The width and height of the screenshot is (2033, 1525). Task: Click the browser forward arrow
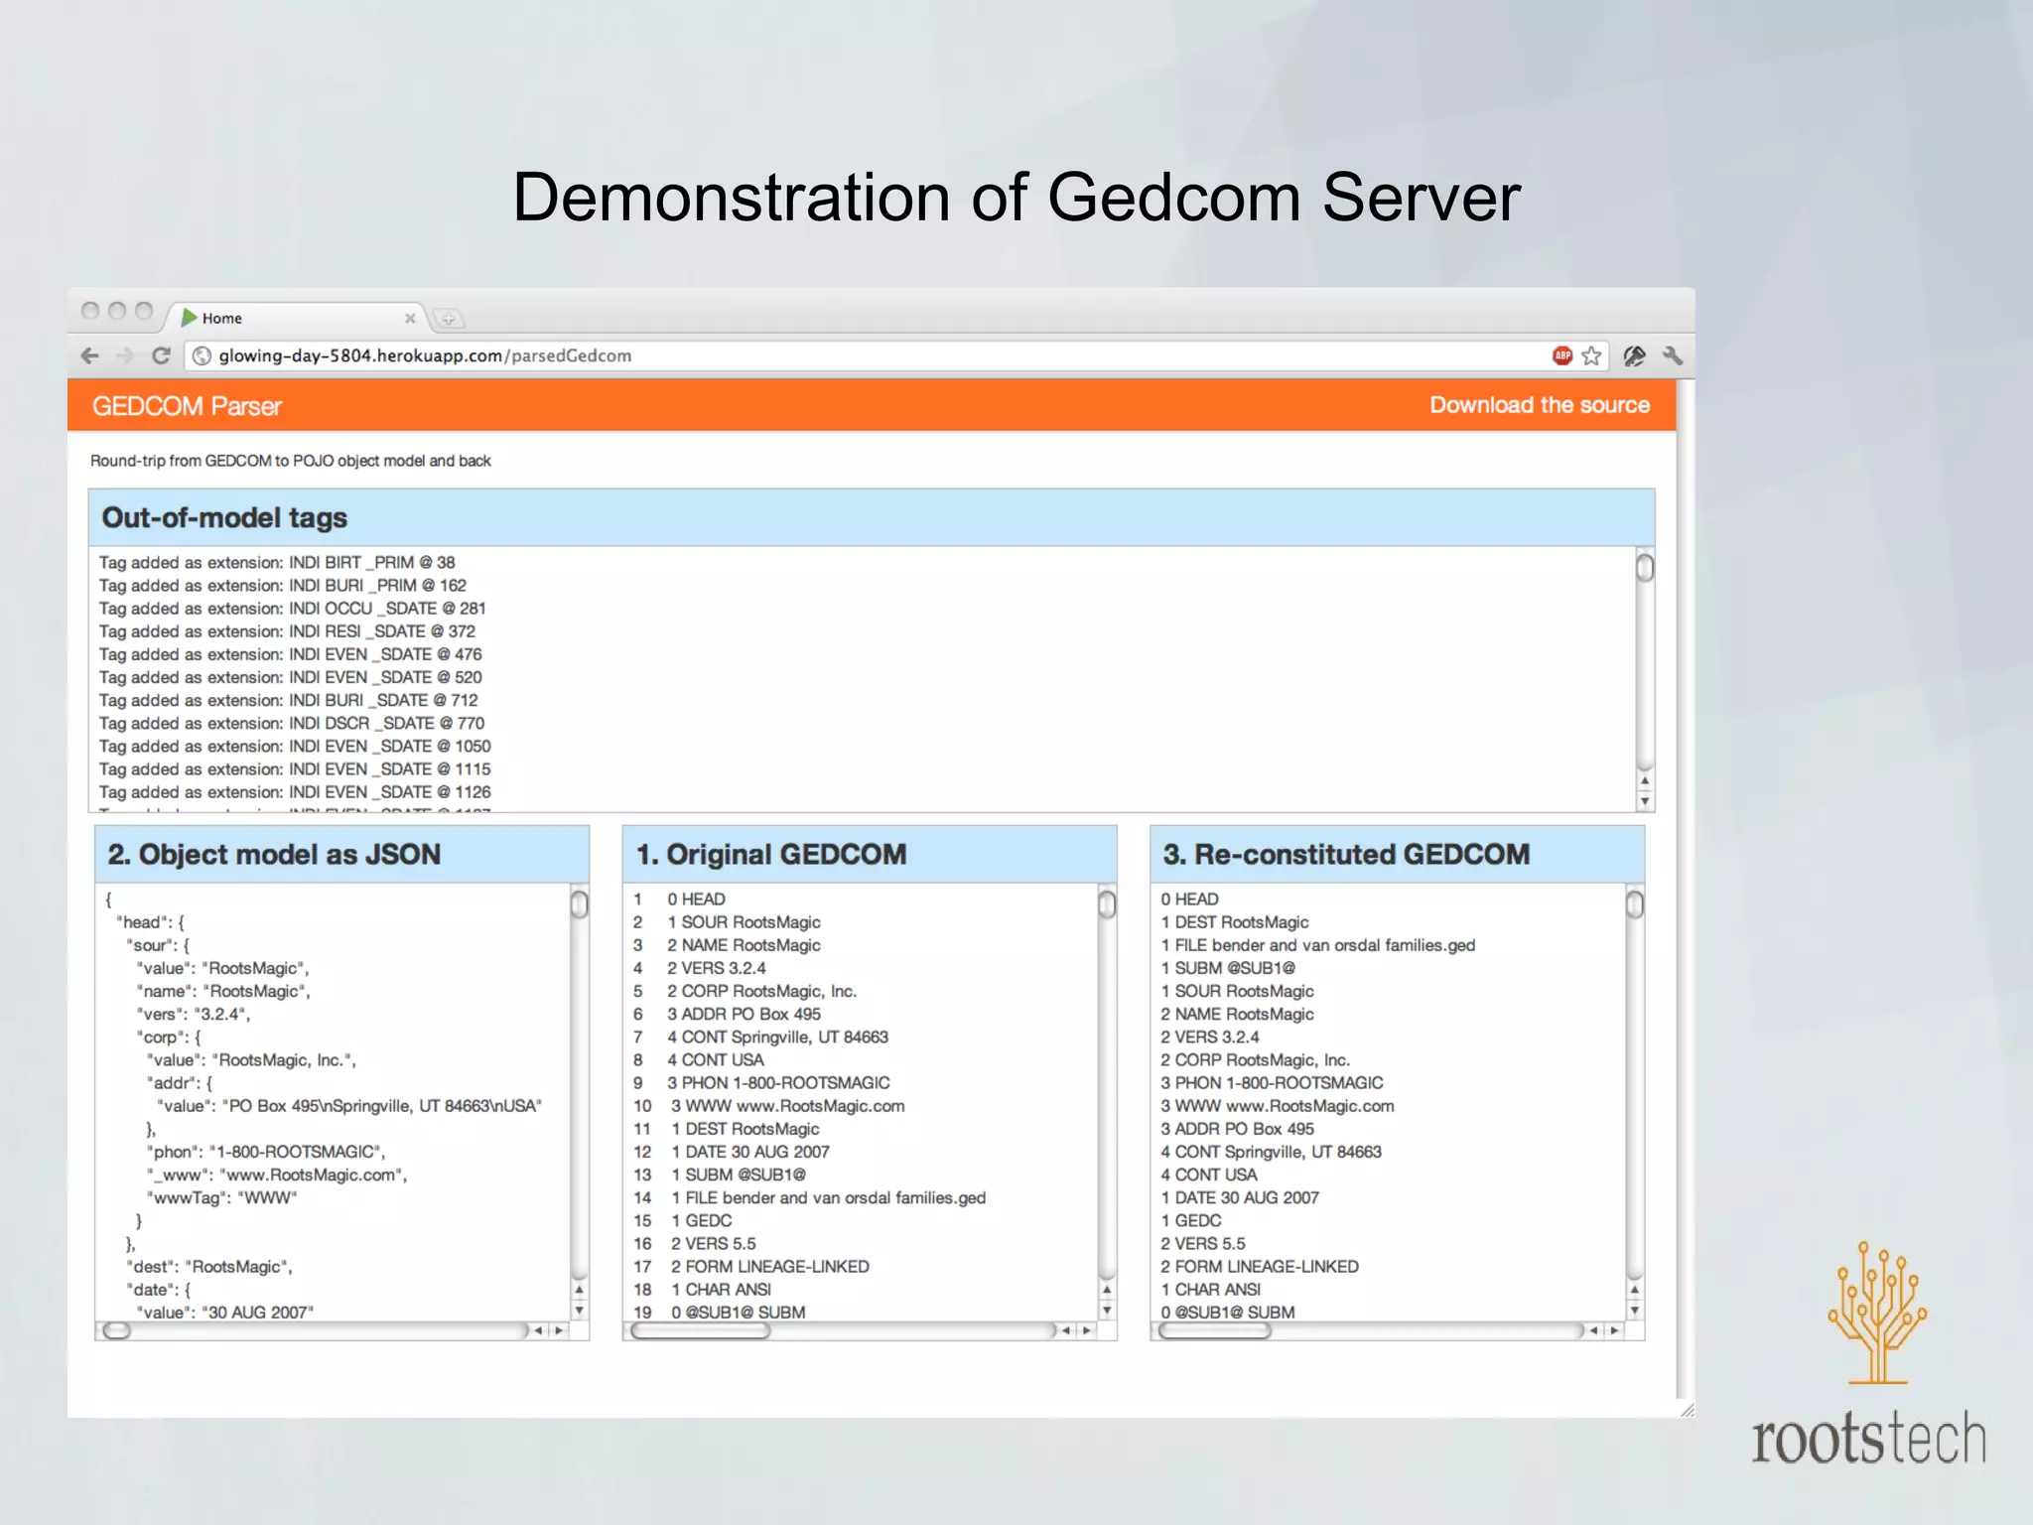click(125, 355)
